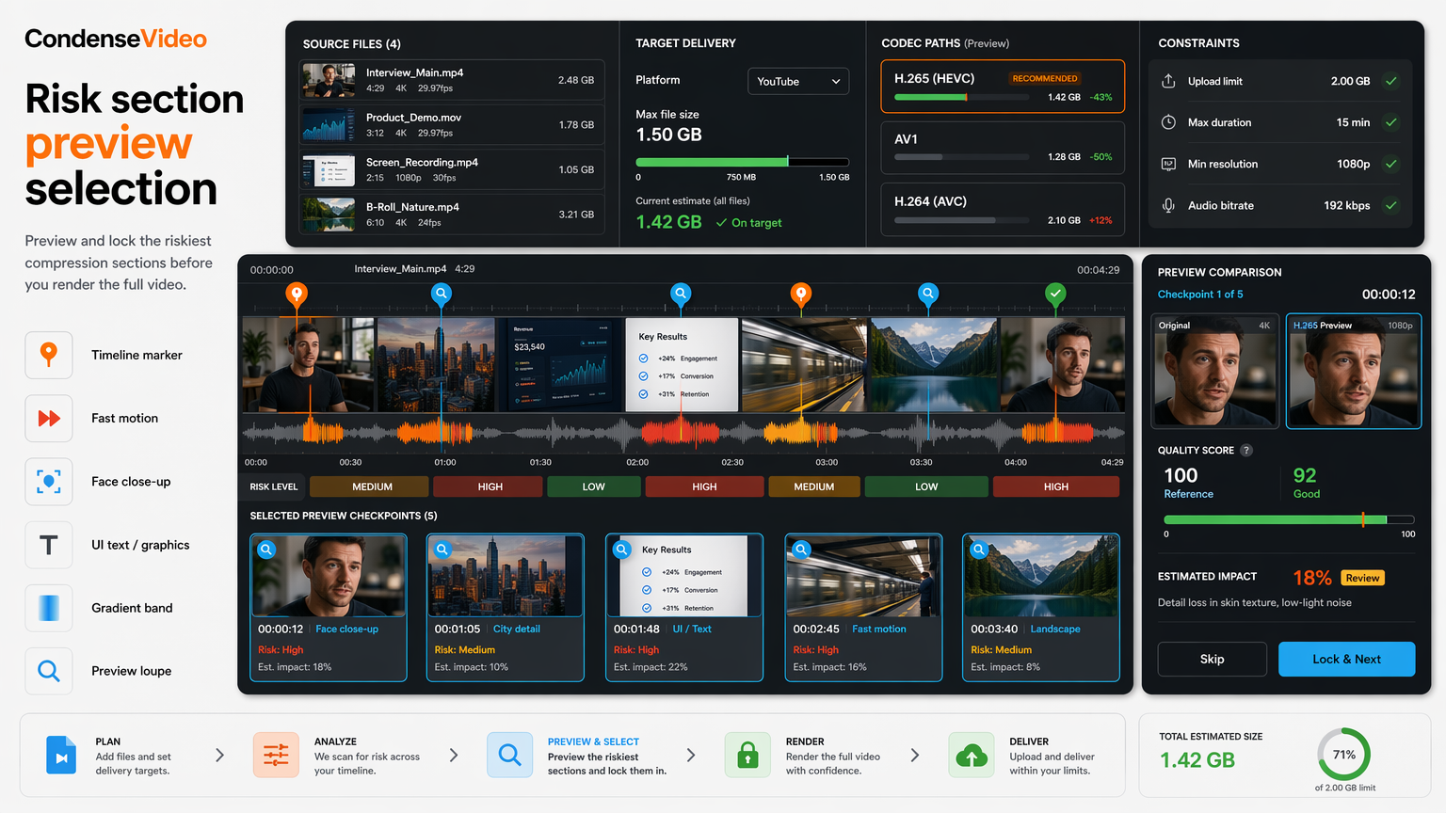Click the quality score slider bar

tap(1289, 519)
